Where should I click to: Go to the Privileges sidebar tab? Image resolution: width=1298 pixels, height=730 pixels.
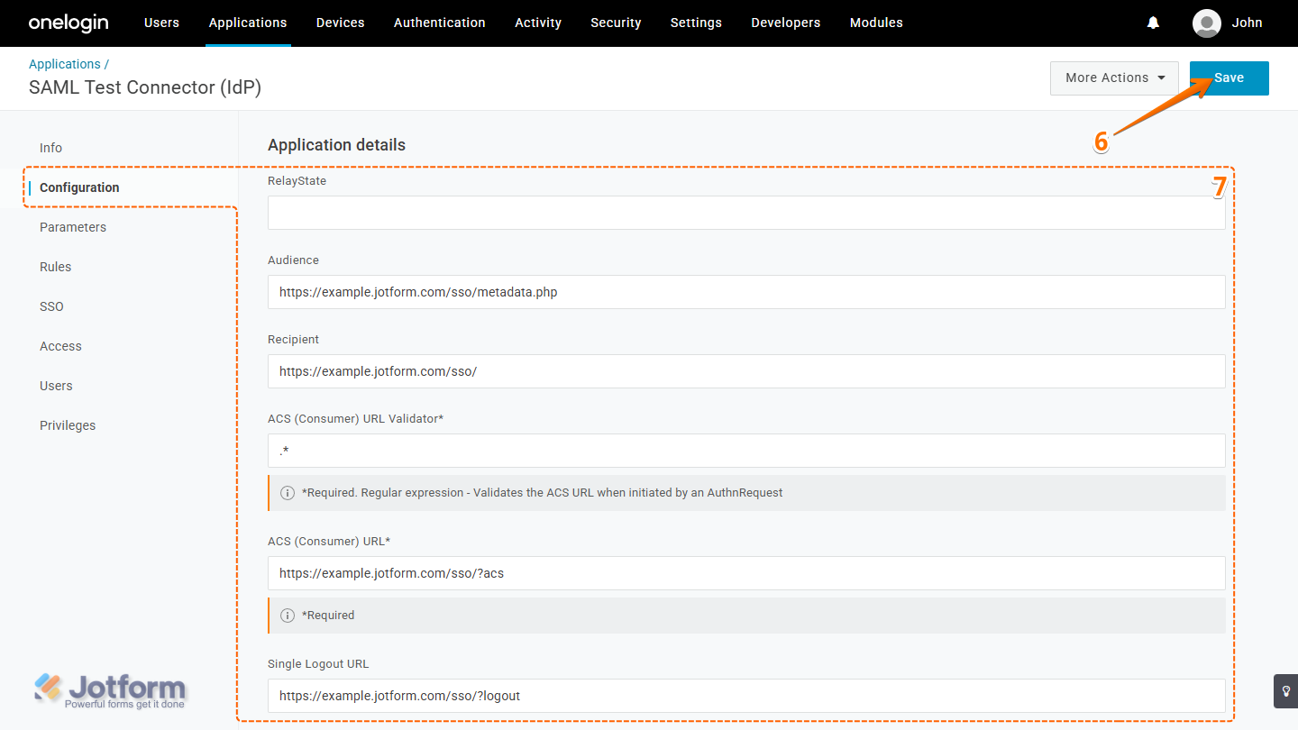pos(68,425)
